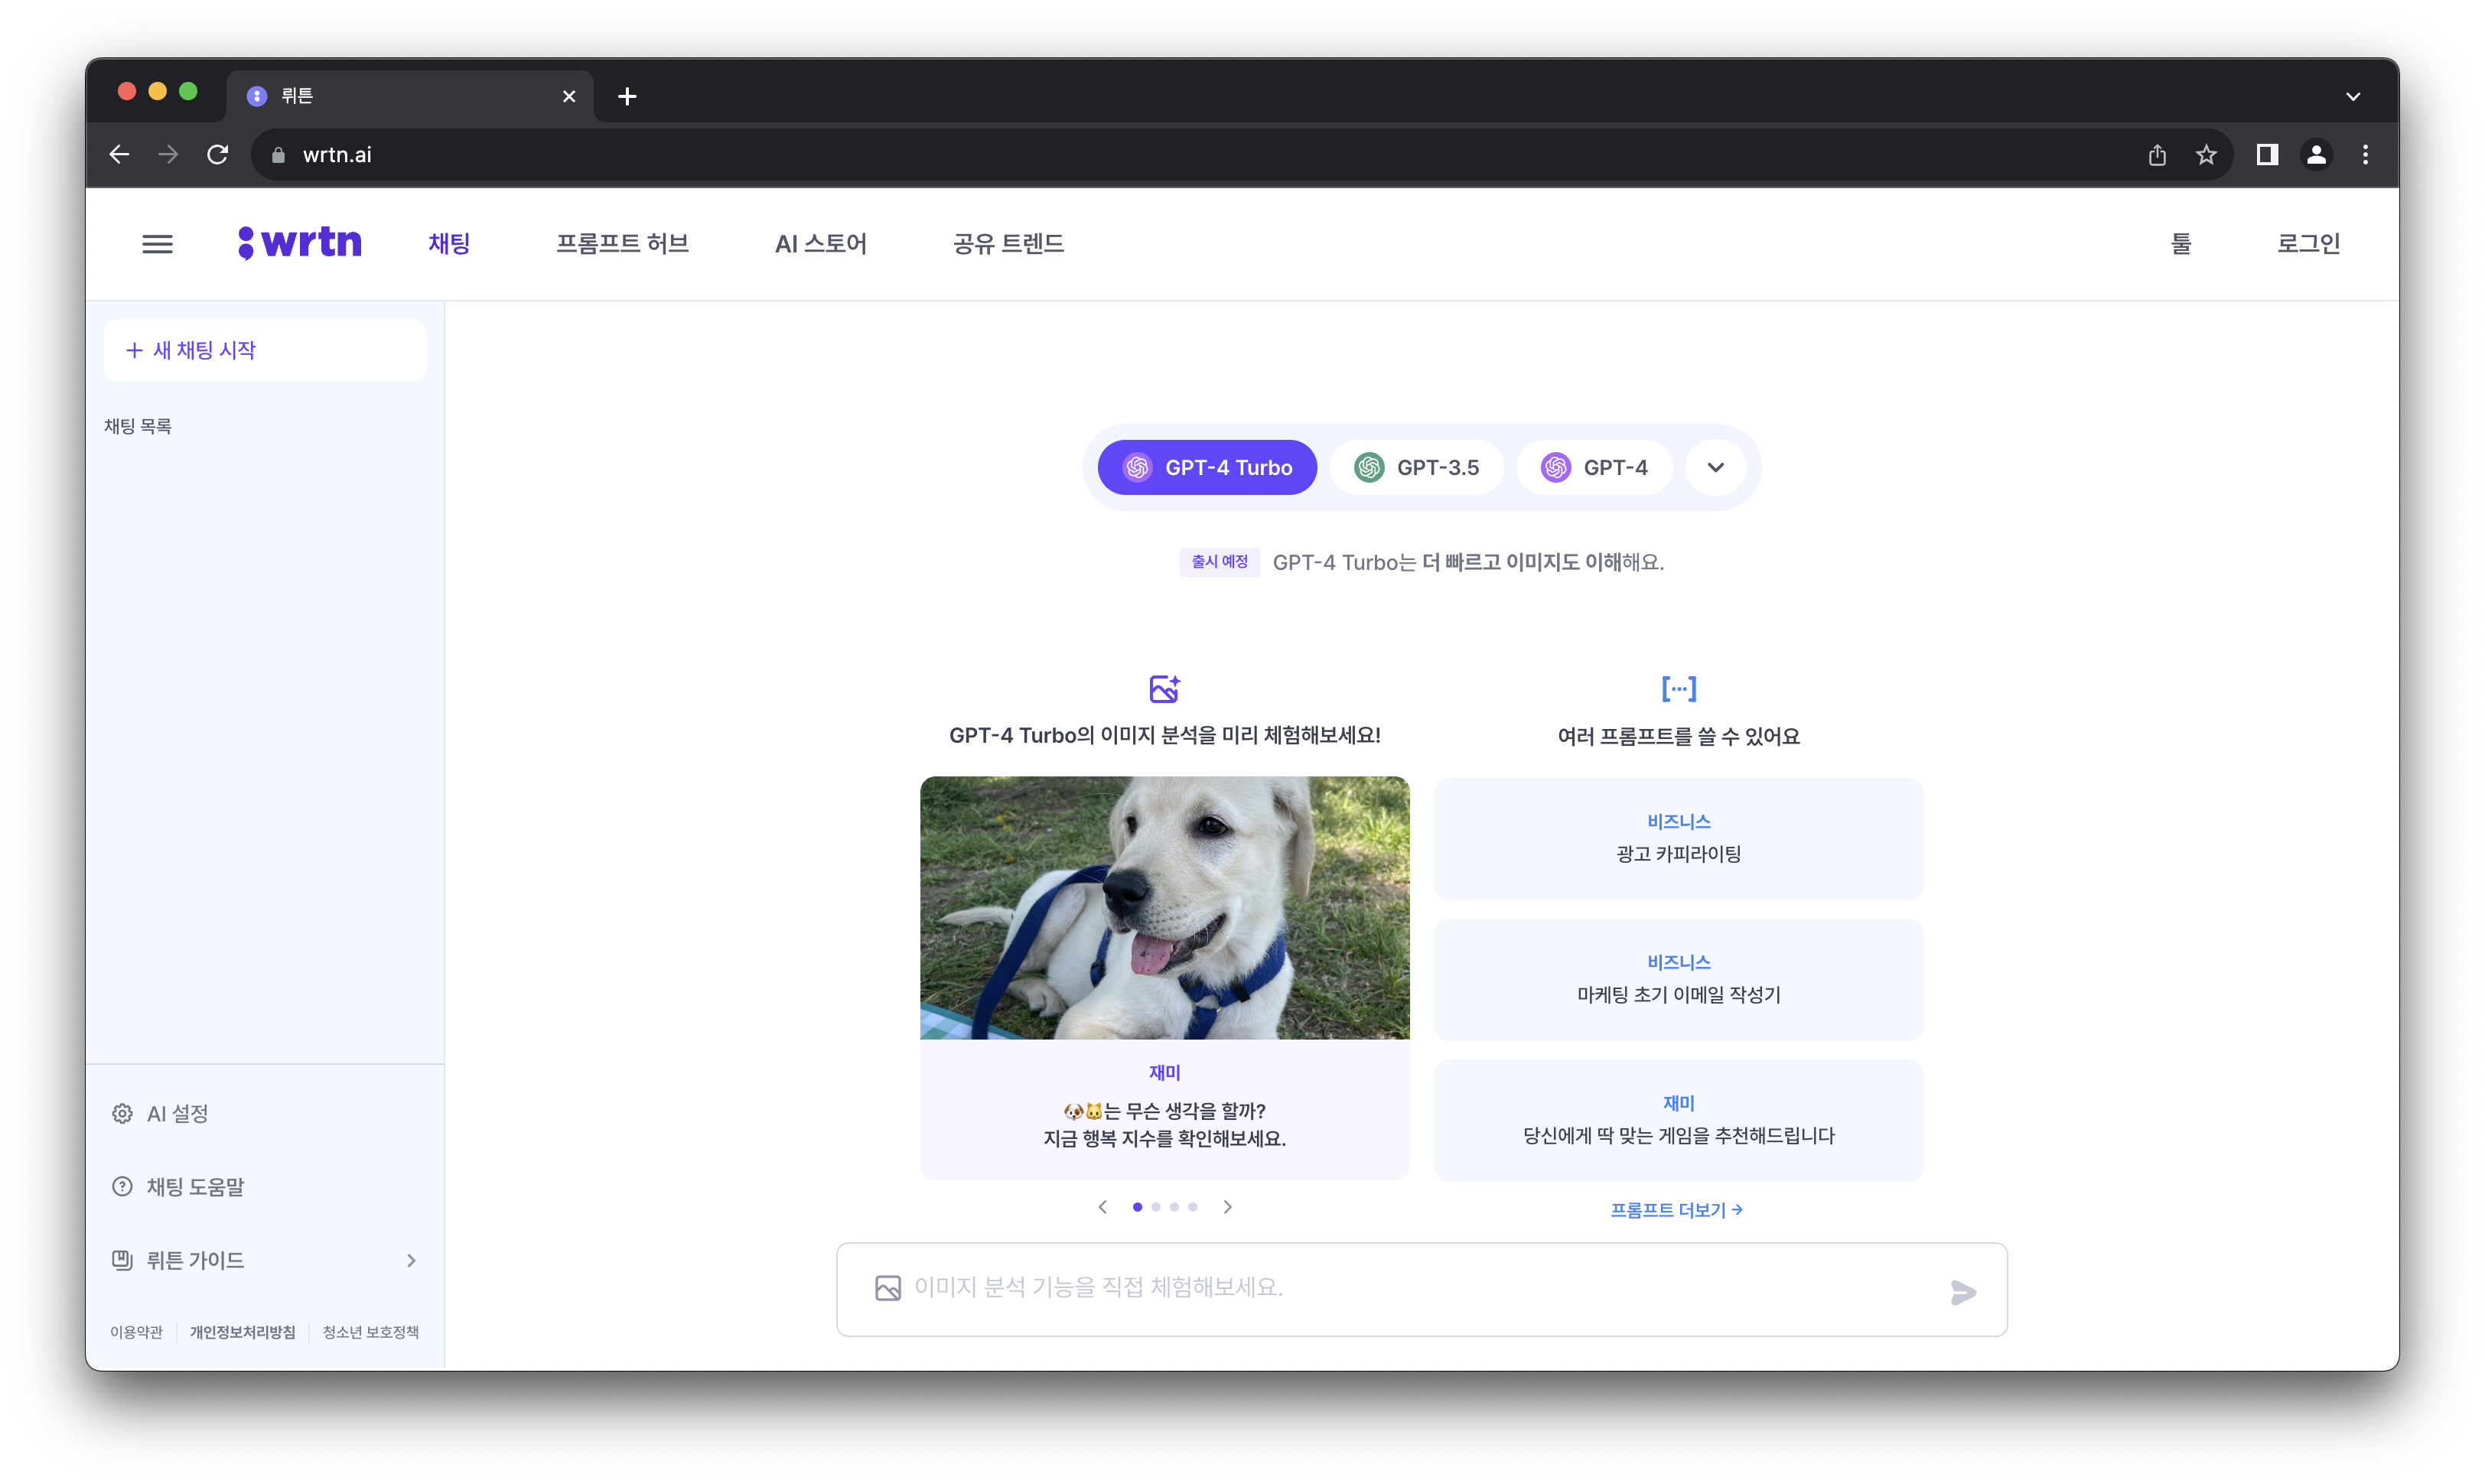Go to next carousel slide arrow
This screenshot has height=1484, width=2485.
(x=1227, y=1207)
